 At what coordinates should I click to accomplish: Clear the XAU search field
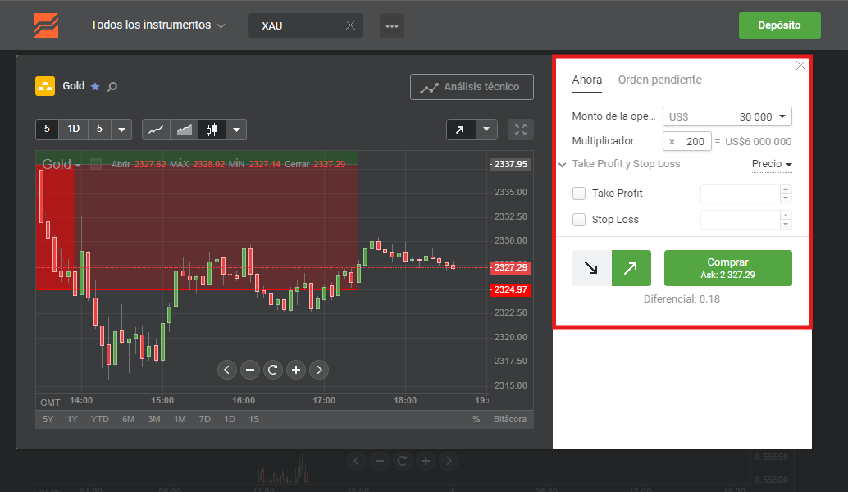pyautogui.click(x=350, y=25)
